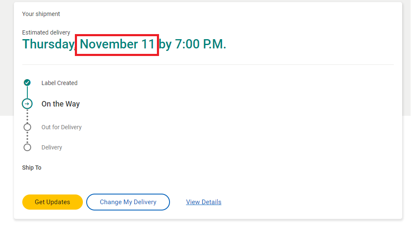Click the "by 7:00 P.M." delivery time
Screen dimensions: 411x229
pyautogui.click(x=193, y=45)
